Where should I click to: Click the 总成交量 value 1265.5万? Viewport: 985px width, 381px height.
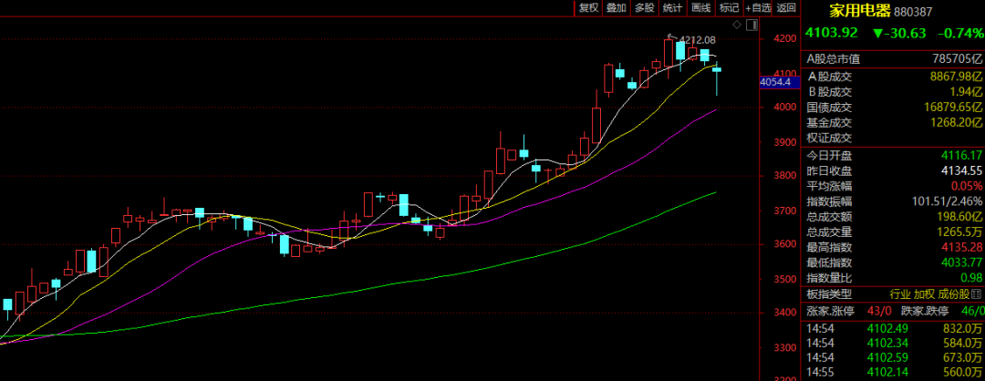pos(959,232)
